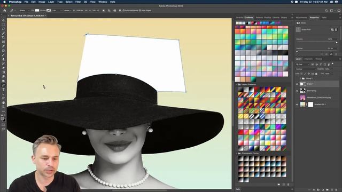Toggle link between width and height
The width and height of the screenshot is (342, 192).
86,11
